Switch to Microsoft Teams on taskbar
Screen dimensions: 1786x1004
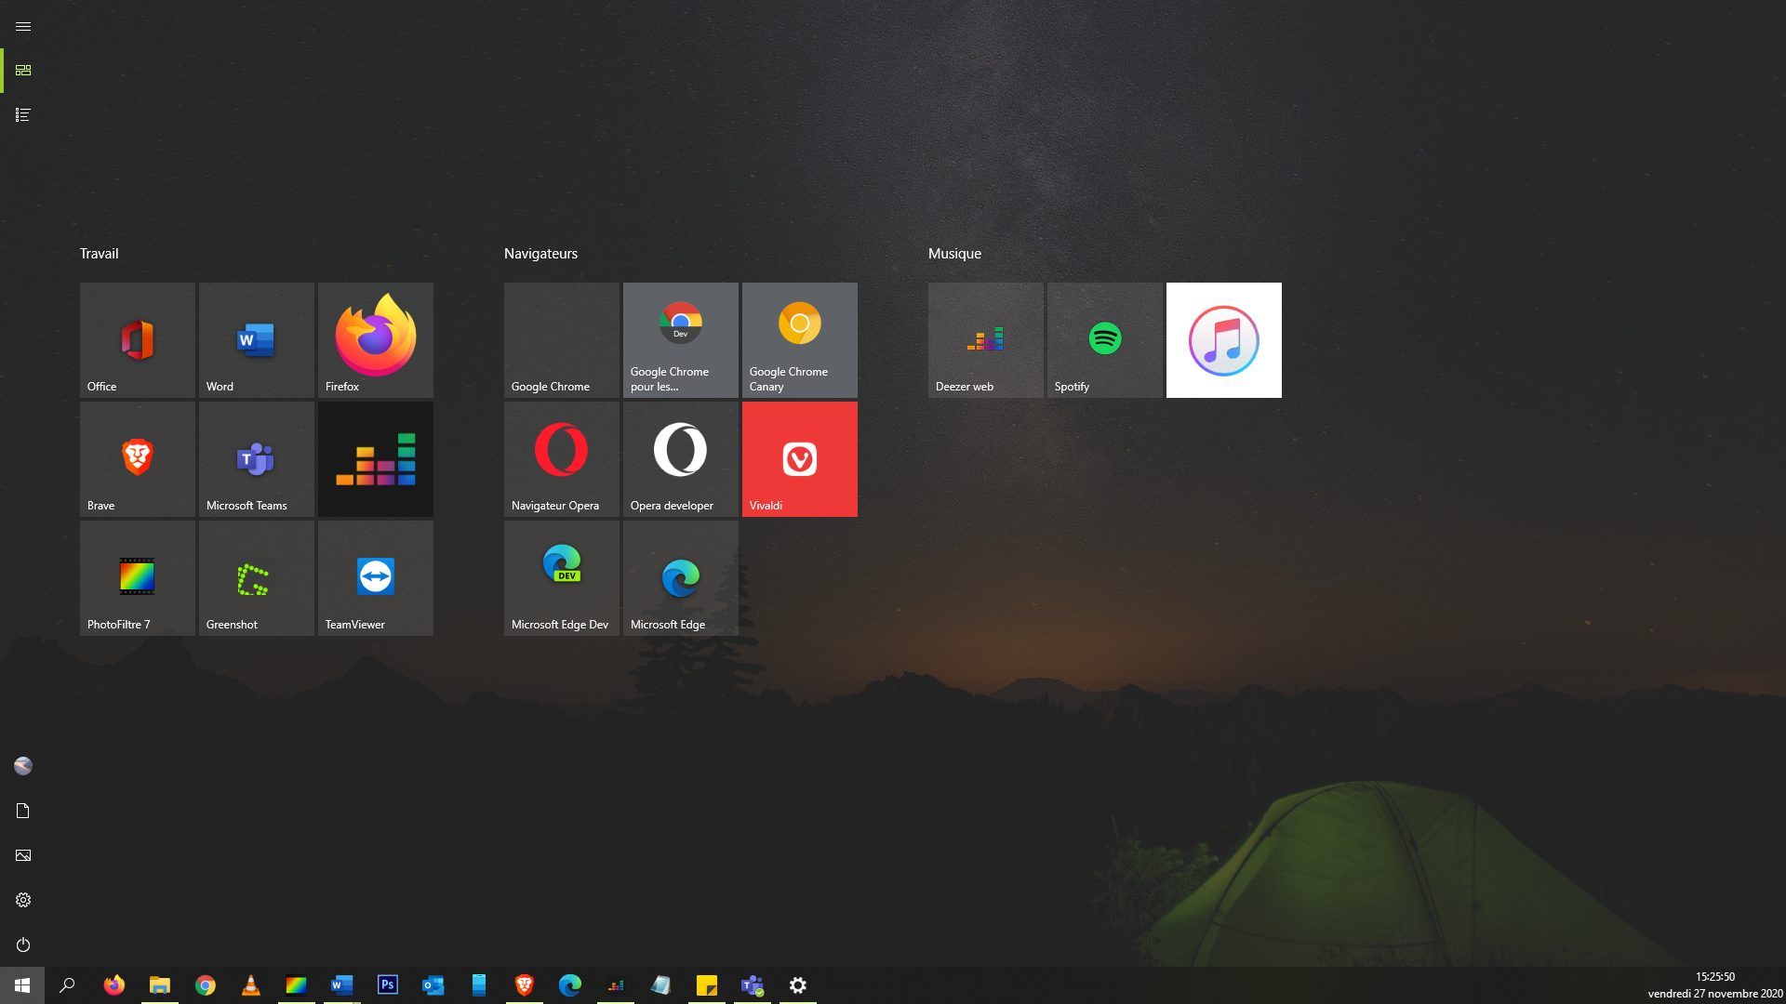[x=752, y=985]
